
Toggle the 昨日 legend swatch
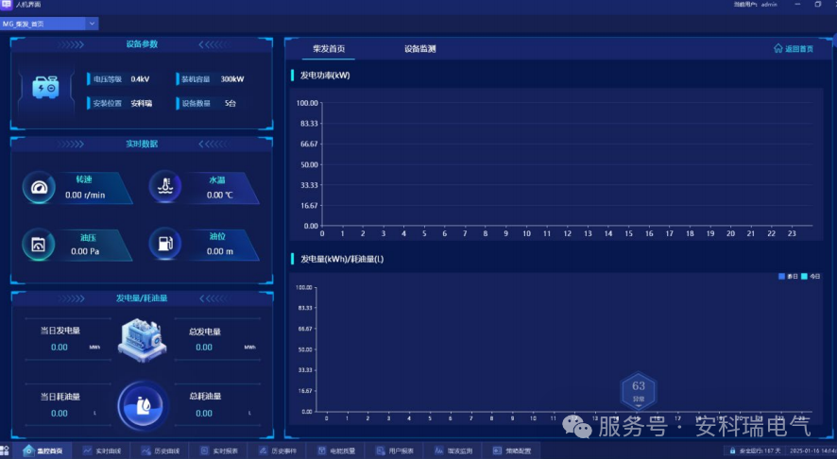pyautogui.click(x=781, y=276)
